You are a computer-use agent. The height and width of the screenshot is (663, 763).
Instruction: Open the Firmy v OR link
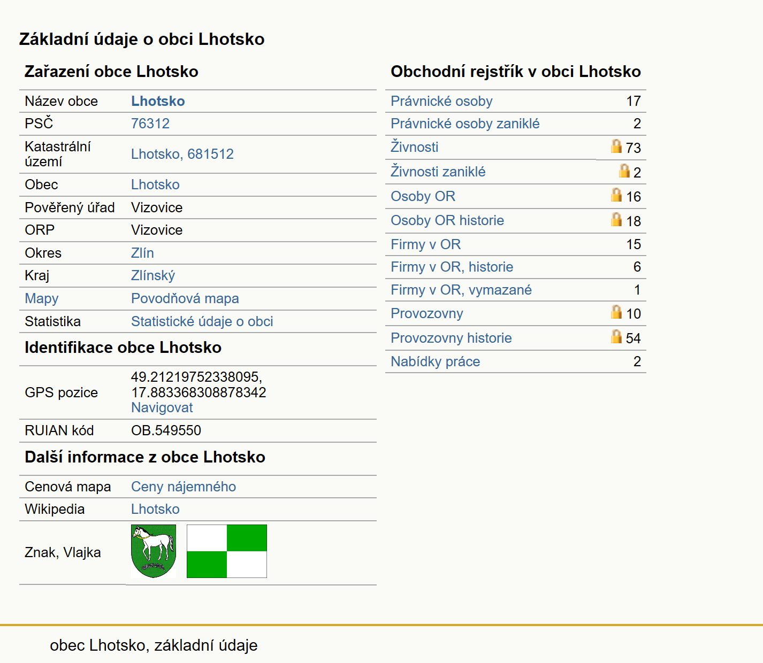(425, 244)
